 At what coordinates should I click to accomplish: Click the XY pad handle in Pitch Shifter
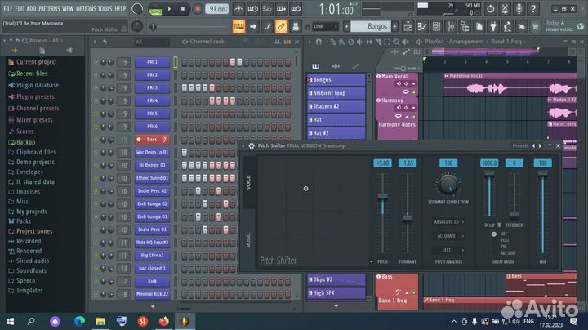(x=305, y=189)
